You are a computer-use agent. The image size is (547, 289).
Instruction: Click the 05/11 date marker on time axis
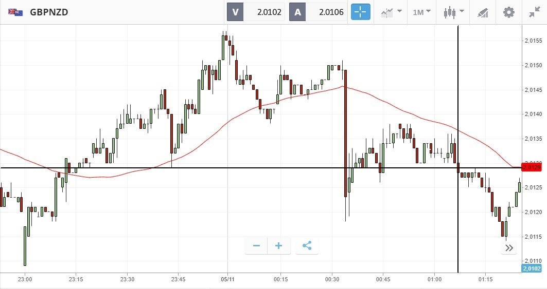227,279
